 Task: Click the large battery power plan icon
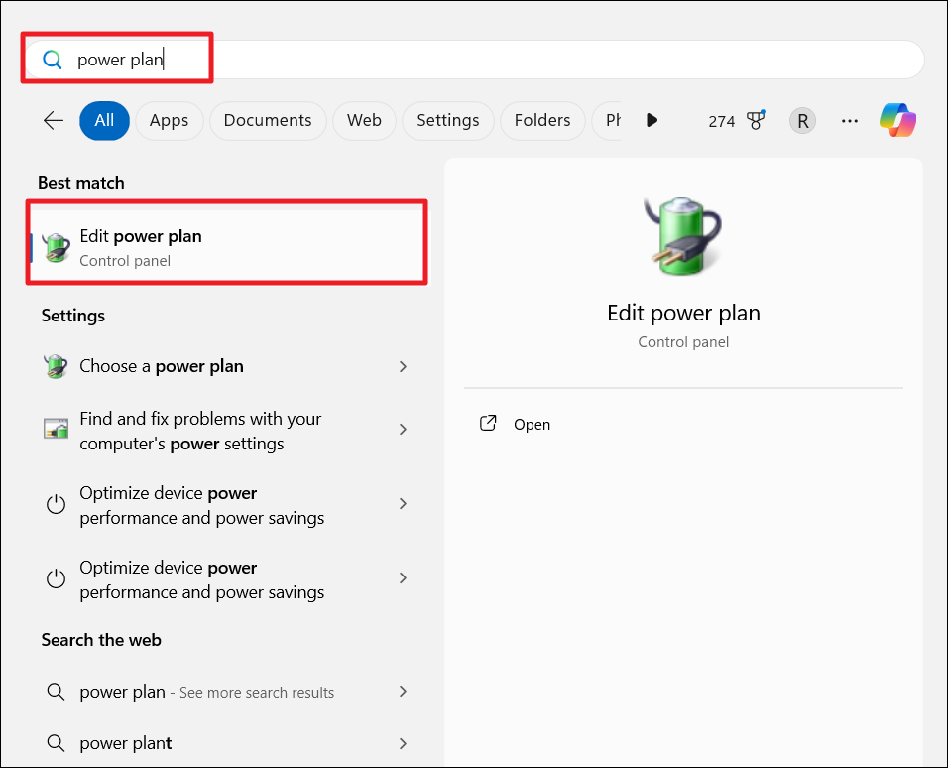tap(683, 235)
